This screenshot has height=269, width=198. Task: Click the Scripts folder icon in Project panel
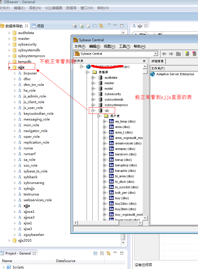tap(9, 267)
